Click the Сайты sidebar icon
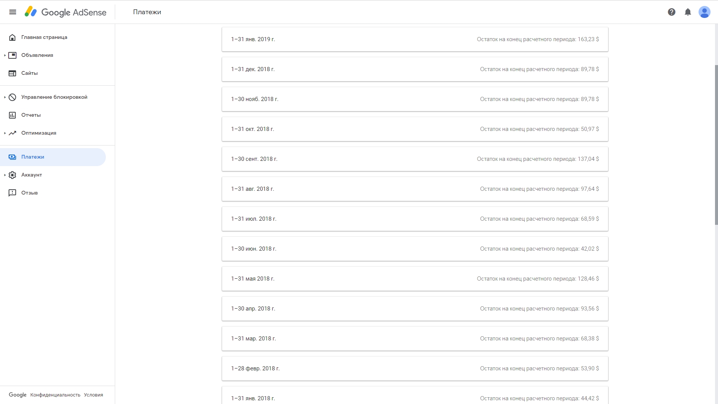718x404 pixels. click(x=12, y=73)
